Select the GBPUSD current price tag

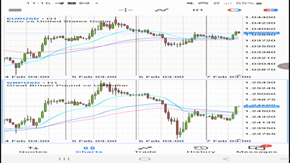(x=261, y=106)
